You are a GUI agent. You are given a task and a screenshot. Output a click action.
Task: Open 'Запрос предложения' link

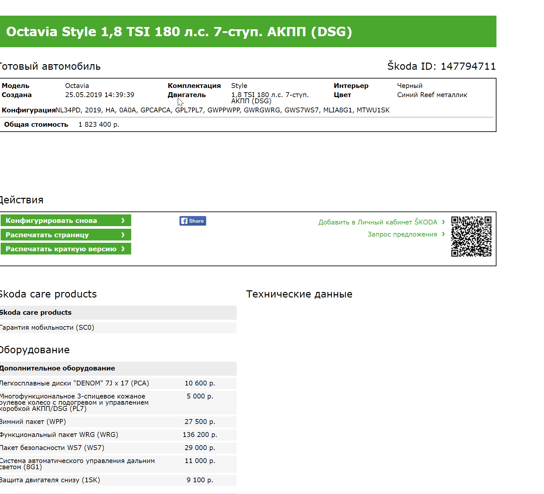(x=402, y=234)
